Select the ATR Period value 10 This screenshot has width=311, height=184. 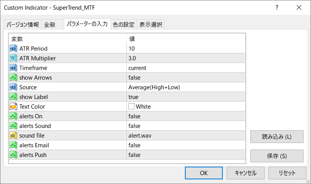pos(132,49)
